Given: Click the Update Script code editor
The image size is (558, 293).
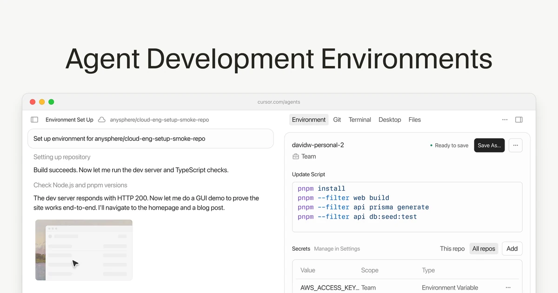Looking at the screenshot, I should [407, 207].
